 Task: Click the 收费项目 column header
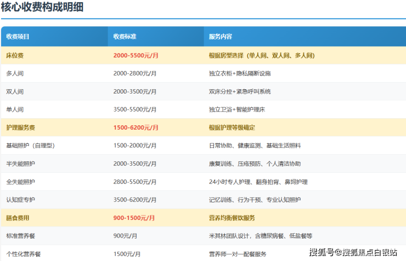[18, 37]
